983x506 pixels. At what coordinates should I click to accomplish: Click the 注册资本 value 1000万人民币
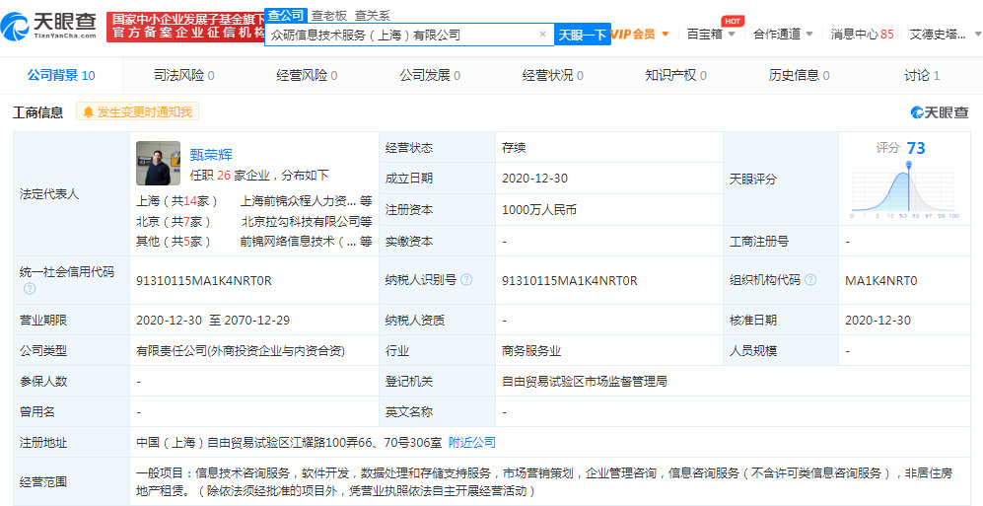tap(539, 210)
